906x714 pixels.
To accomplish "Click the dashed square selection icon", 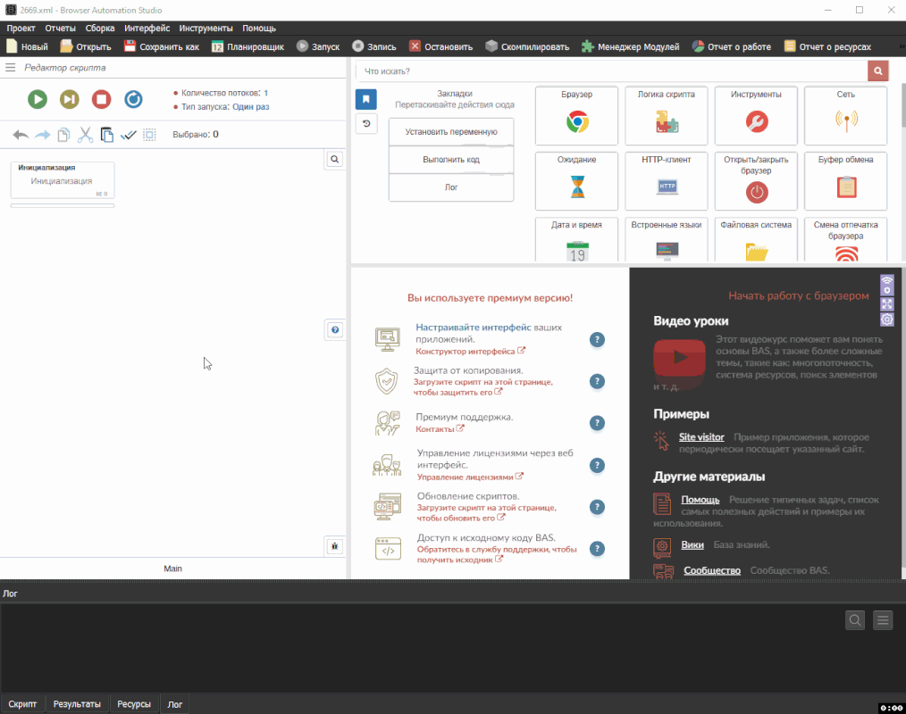I will coord(149,135).
